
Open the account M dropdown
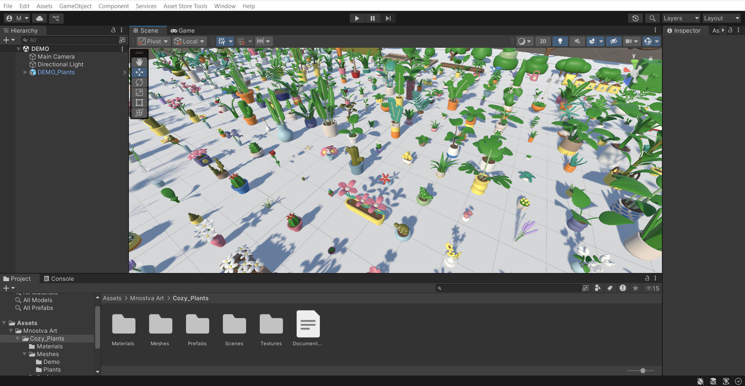click(17, 18)
